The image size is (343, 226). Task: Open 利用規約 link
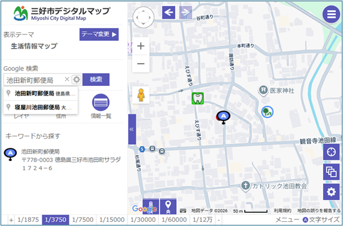[x=282, y=211]
